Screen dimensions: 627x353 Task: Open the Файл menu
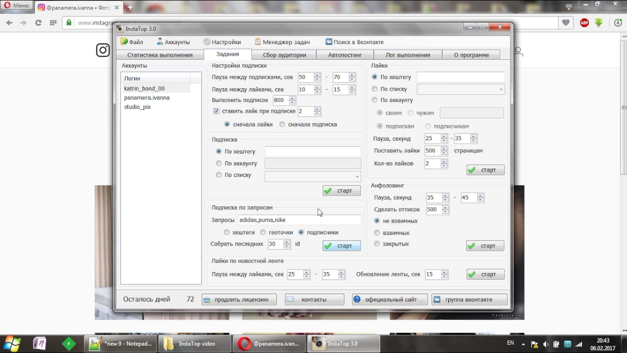coord(132,42)
